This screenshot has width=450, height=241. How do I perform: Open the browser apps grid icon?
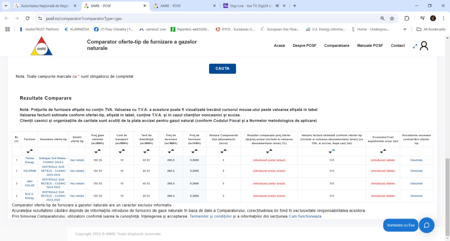tap(7, 29)
